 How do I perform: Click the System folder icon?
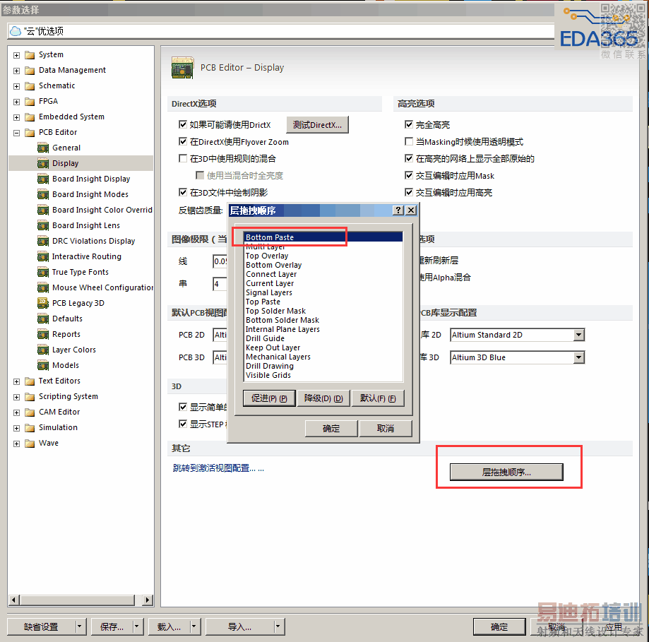pos(30,55)
